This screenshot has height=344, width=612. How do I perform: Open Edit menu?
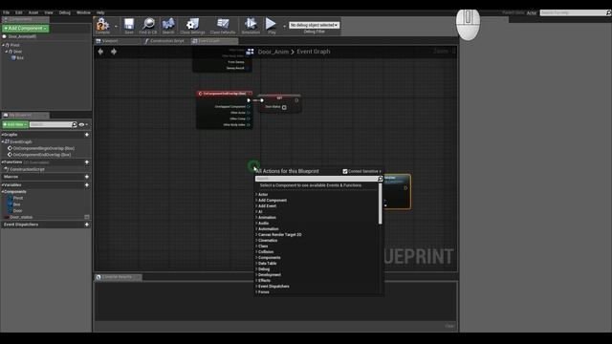click(19, 12)
